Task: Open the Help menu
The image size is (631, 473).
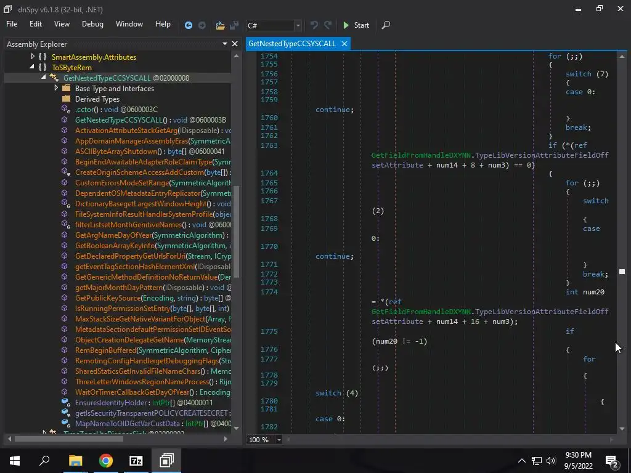Action: tap(163, 24)
